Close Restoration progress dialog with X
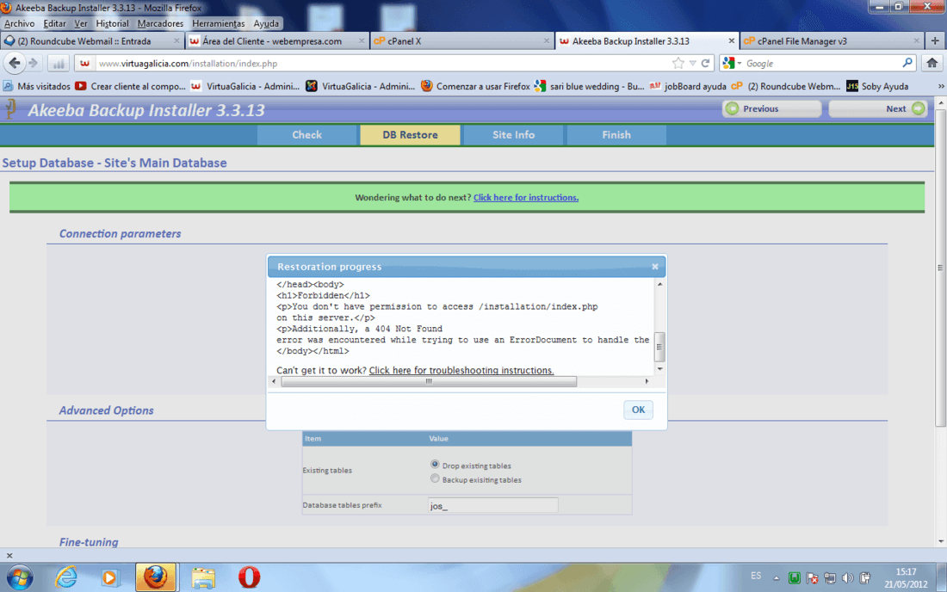The image size is (947, 592). click(654, 266)
